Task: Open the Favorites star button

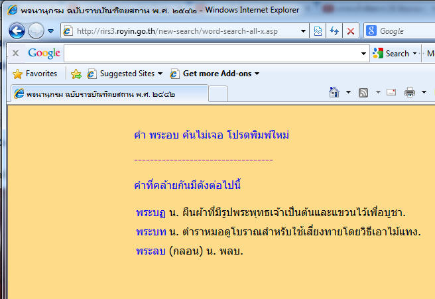Action: pyautogui.click(x=34, y=74)
